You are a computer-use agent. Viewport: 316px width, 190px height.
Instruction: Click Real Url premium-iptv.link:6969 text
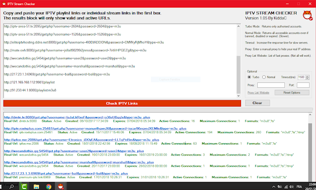[27, 177]
